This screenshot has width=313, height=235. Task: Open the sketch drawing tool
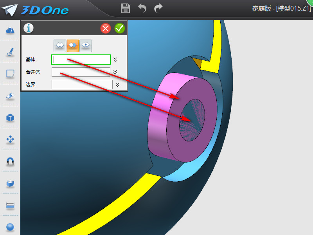tap(10, 51)
